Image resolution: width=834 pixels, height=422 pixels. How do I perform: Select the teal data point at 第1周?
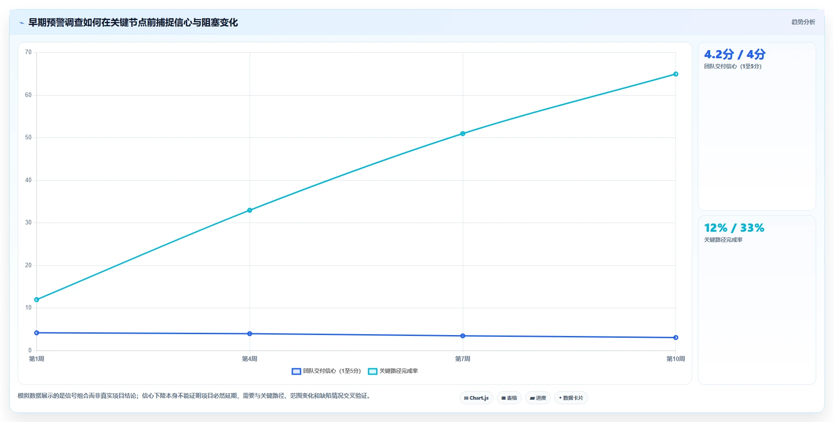(x=37, y=300)
